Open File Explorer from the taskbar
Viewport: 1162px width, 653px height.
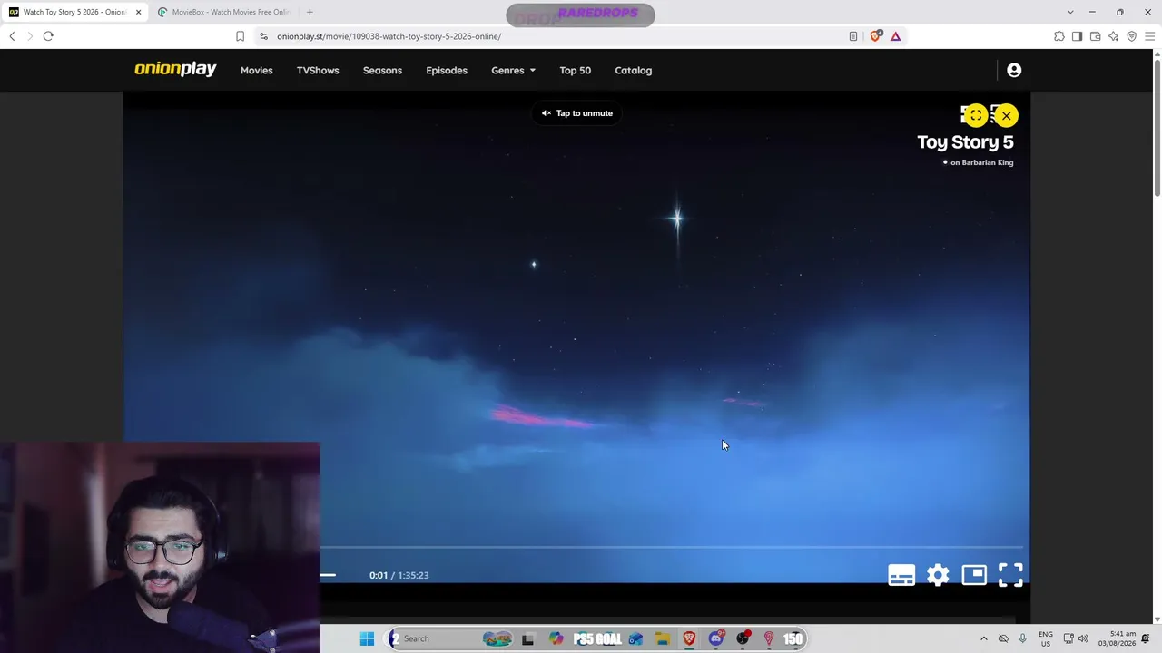coord(663,638)
